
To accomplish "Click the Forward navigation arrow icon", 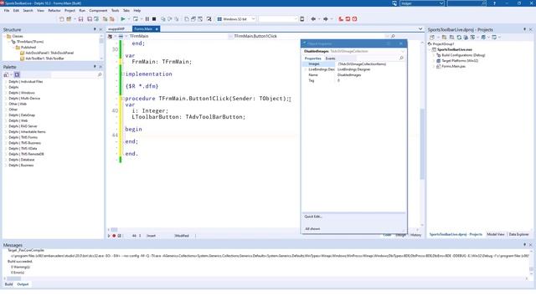I will pyautogui.click(x=326, y=19).
